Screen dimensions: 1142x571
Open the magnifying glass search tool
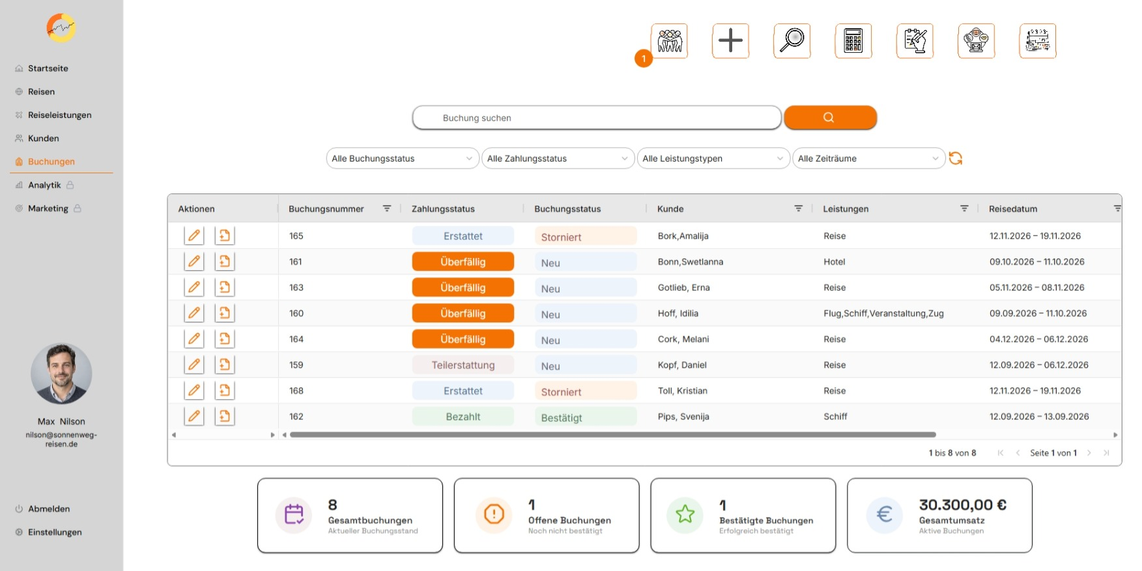click(792, 41)
